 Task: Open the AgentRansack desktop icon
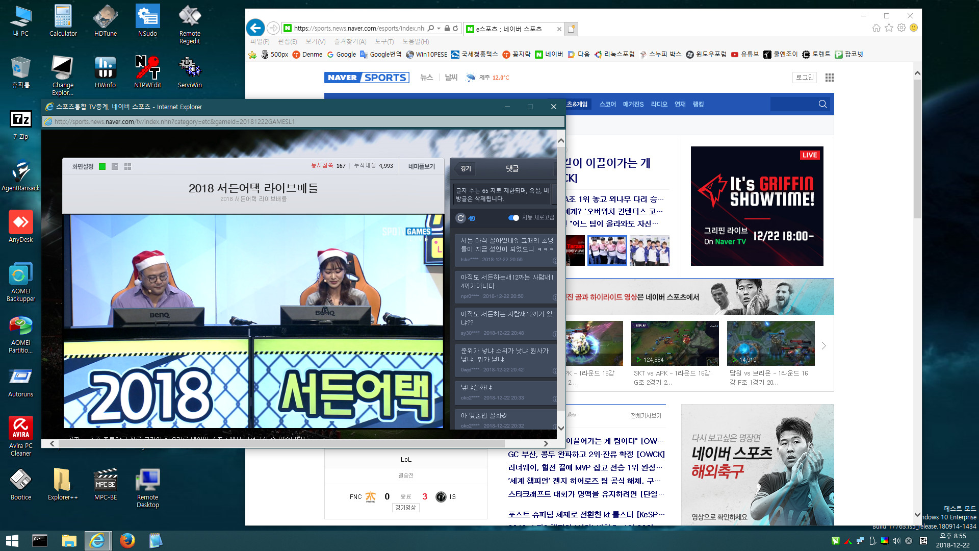(21, 176)
